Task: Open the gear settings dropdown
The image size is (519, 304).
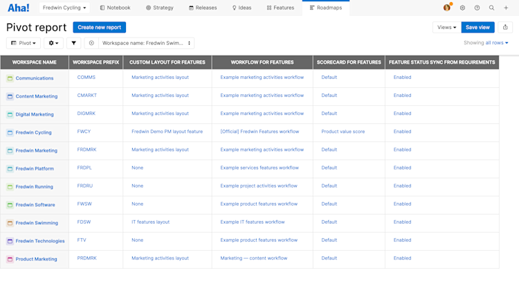Action: click(53, 43)
